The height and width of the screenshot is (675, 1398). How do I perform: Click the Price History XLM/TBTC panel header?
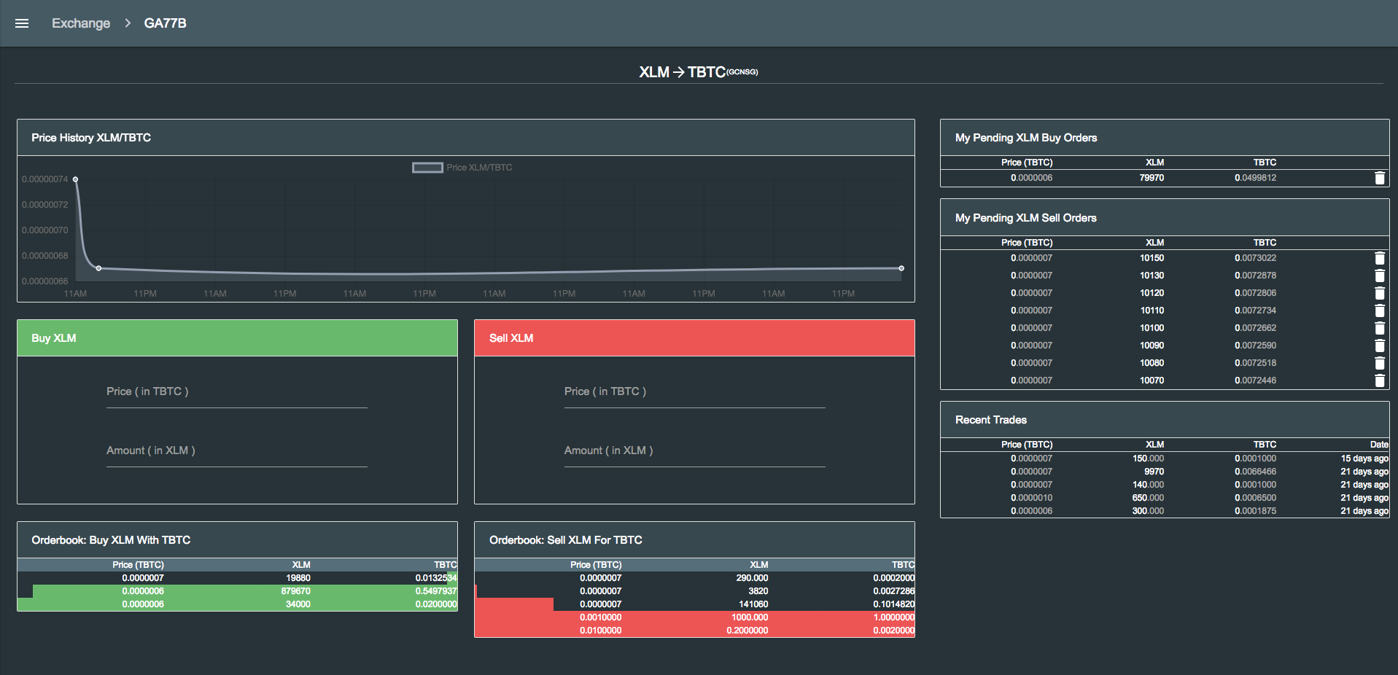click(466, 138)
